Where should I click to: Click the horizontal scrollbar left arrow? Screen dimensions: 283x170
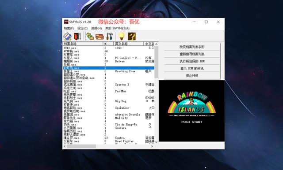(x=65, y=146)
